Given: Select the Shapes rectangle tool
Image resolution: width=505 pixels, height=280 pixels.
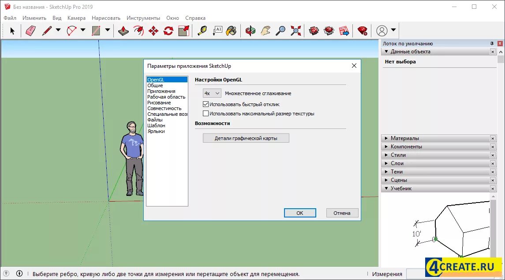Looking at the screenshot, I should (x=96, y=31).
